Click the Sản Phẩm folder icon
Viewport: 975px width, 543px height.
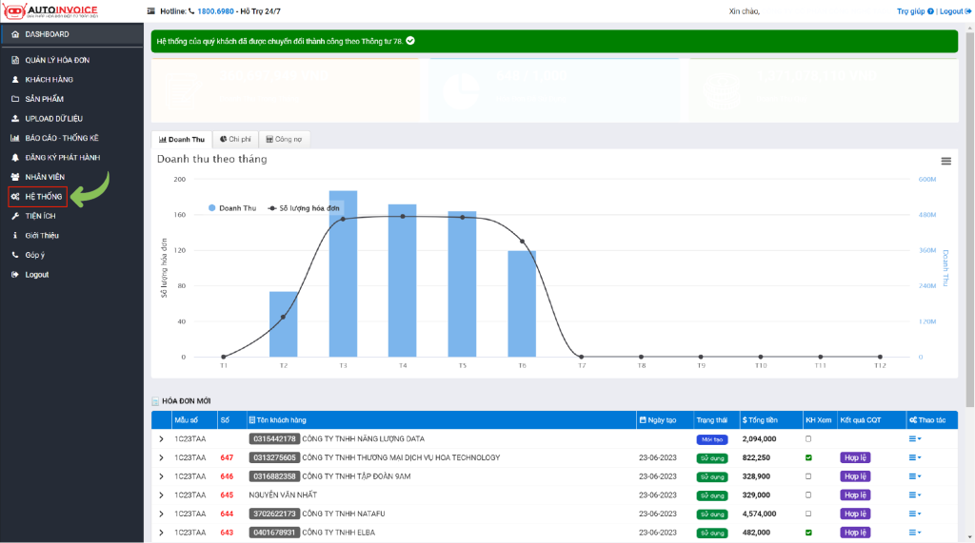pyautogui.click(x=15, y=99)
